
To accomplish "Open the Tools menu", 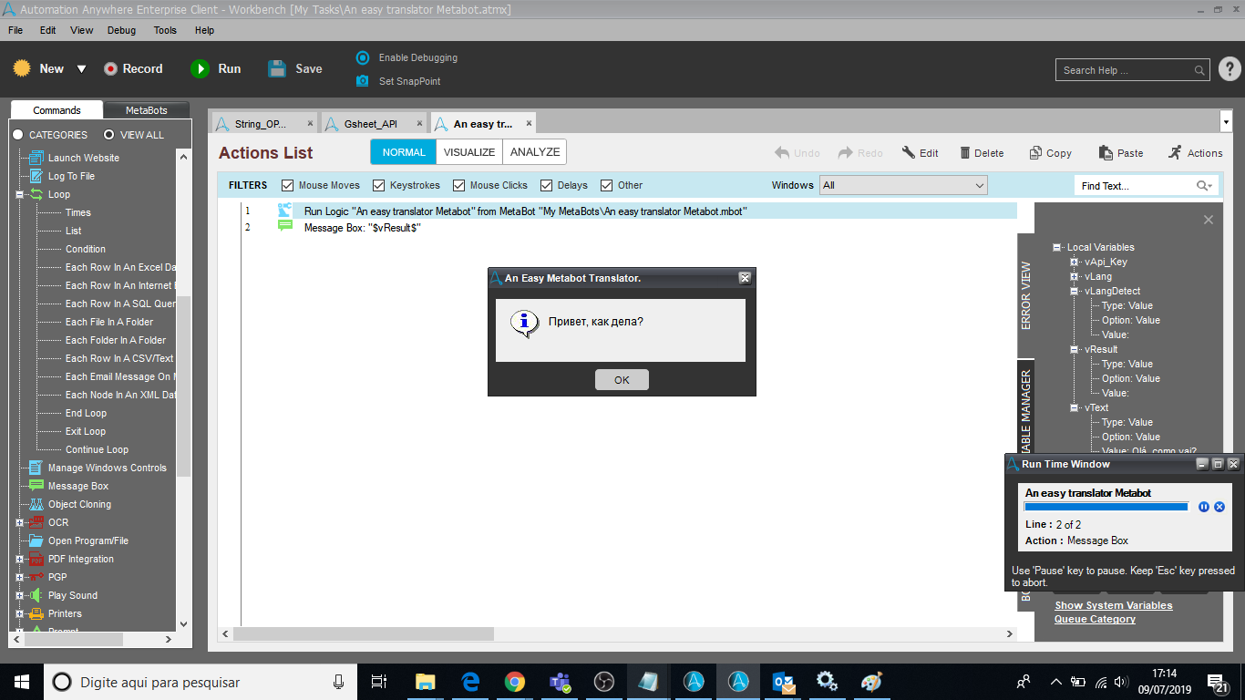I will pyautogui.click(x=165, y=30).
